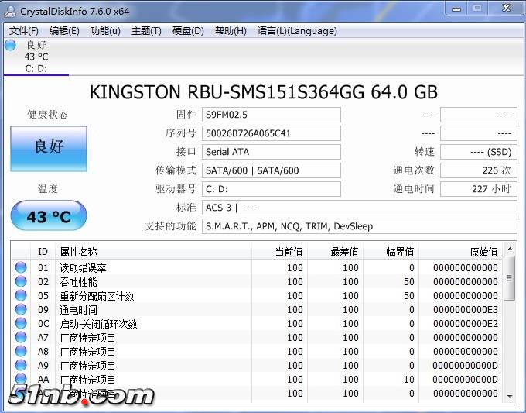526x413 pixels.
Task: Click the scroll up arrow in attribute list
Action: coord(509,249)
